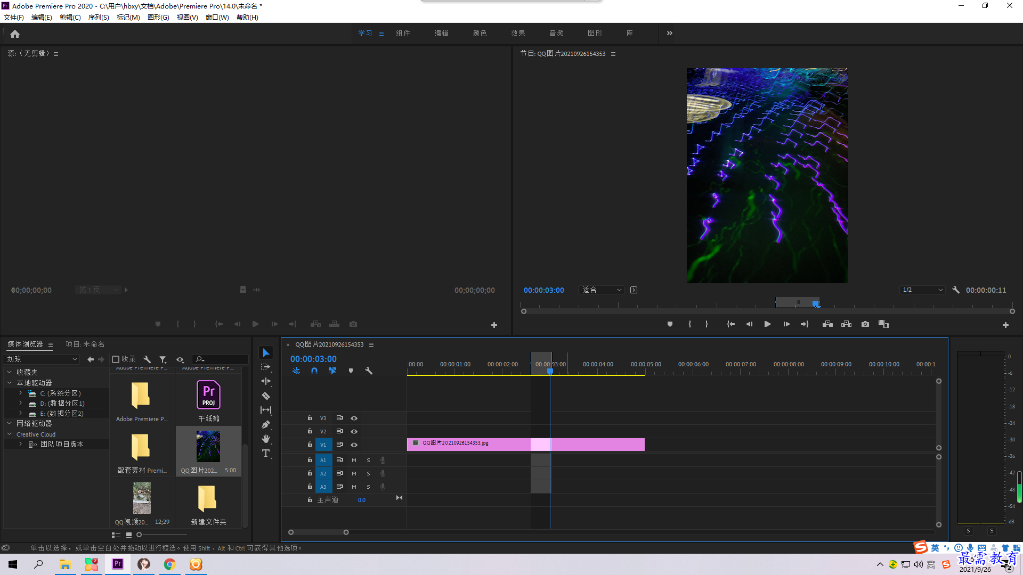Mark Out point in program monitor
The height and width of the screenshot is (575, 1023).
coord(707,324)
